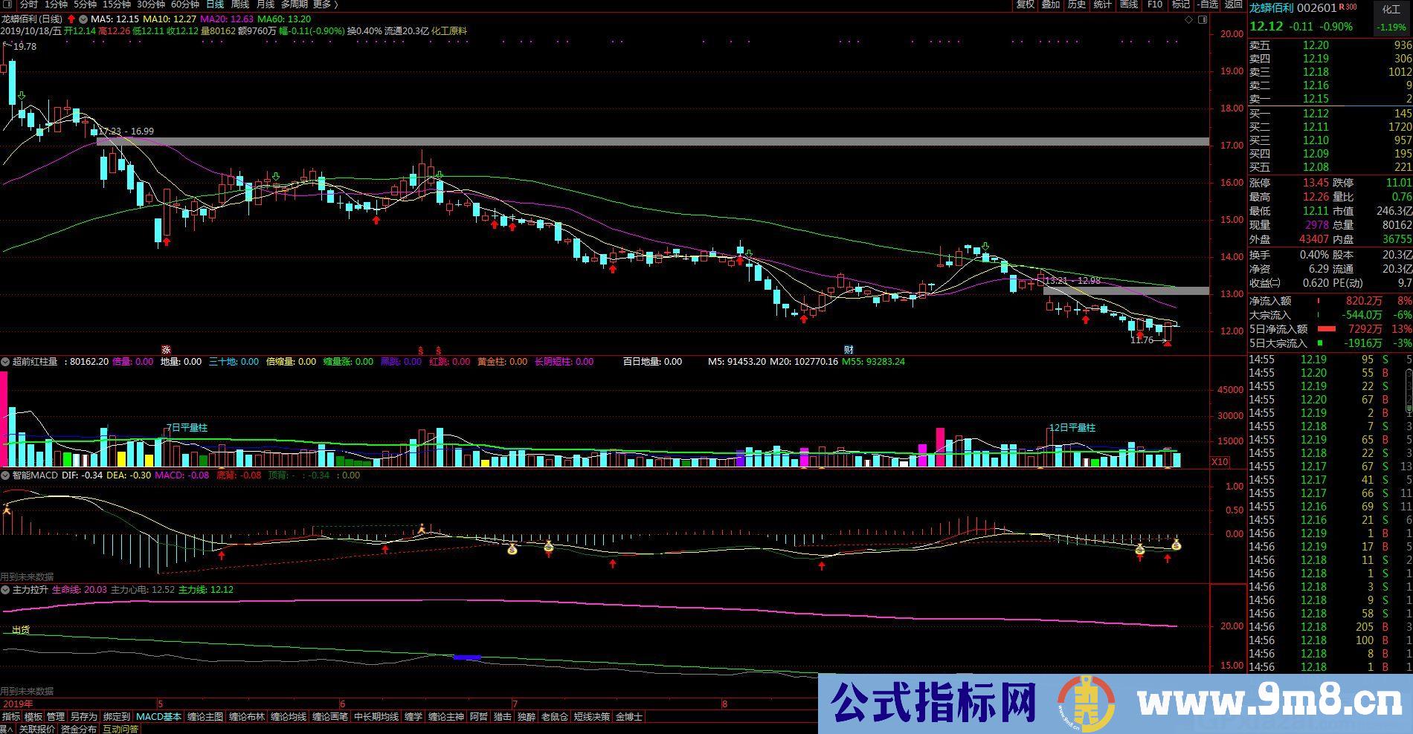Click the X10 label in the volume panel

(x=1220, y=461)
